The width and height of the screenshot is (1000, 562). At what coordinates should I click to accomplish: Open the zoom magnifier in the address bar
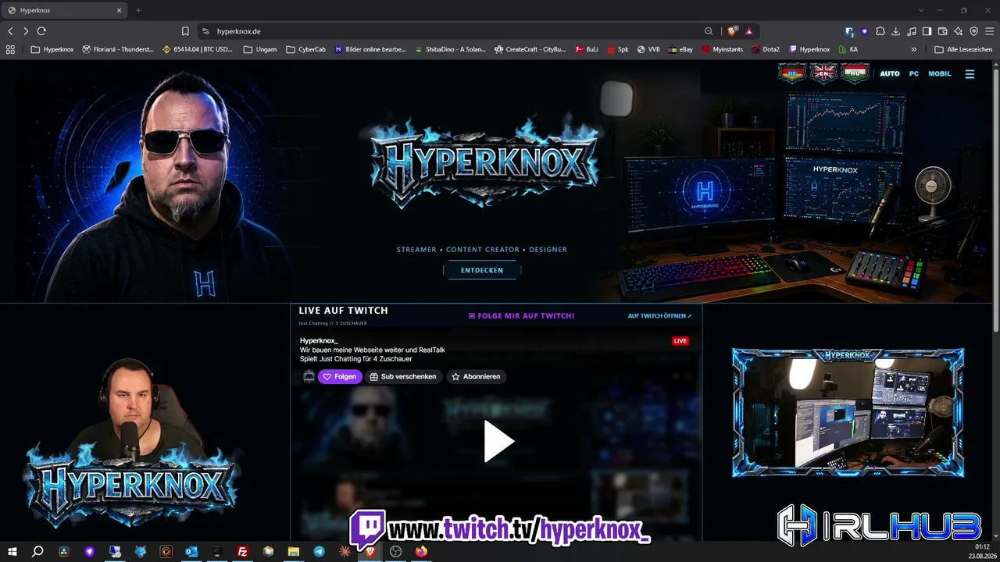point(709,31)
